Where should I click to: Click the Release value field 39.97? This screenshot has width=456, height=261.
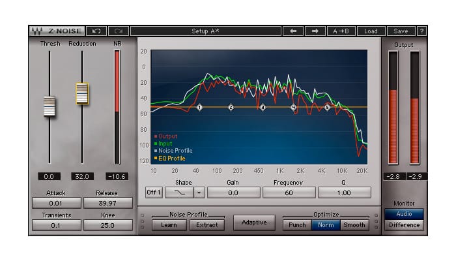tap(108, 203)
